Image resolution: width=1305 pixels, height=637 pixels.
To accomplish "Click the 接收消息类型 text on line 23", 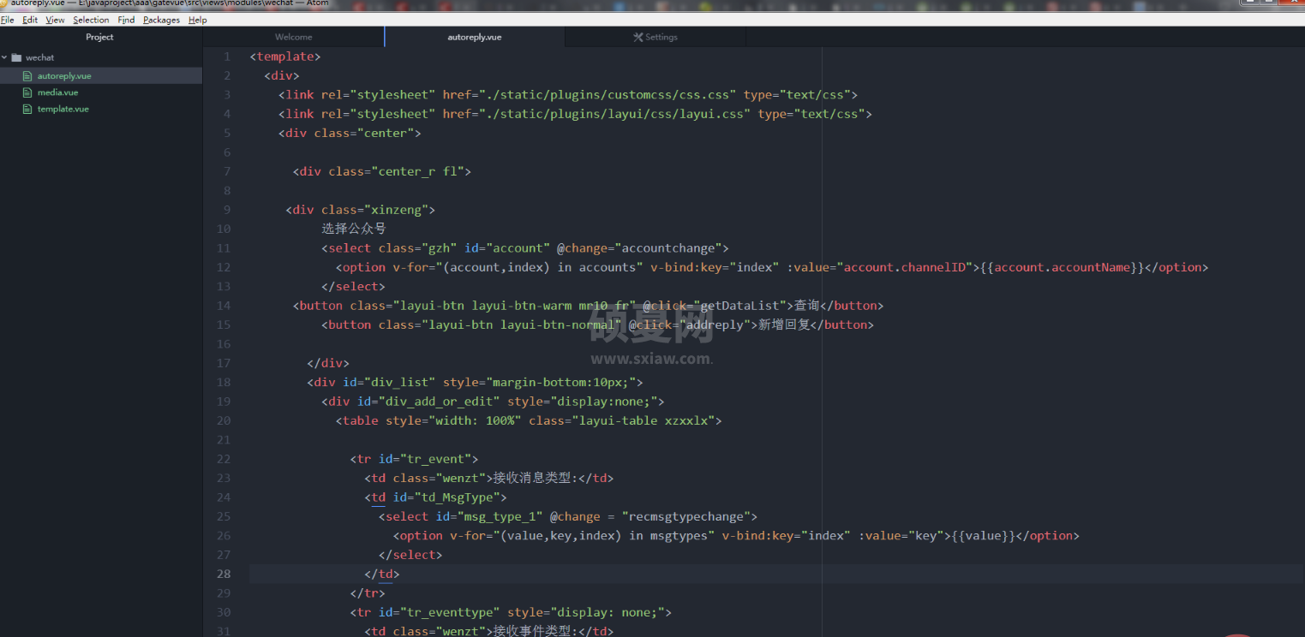I will click(532, 478).
